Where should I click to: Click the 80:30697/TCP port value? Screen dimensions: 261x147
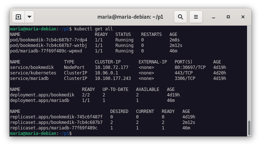189,67
